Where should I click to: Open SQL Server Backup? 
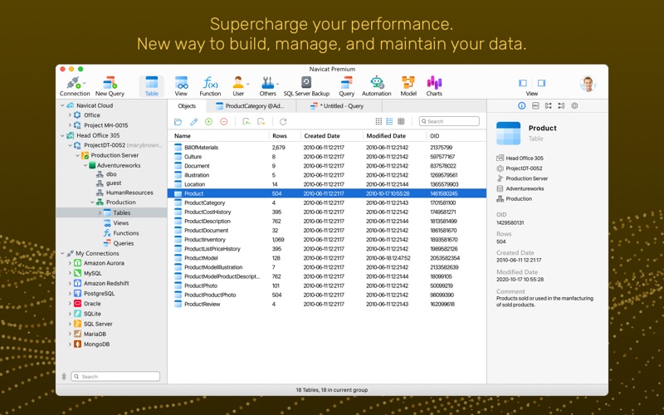pyautogui.click(x=306, y=86)
